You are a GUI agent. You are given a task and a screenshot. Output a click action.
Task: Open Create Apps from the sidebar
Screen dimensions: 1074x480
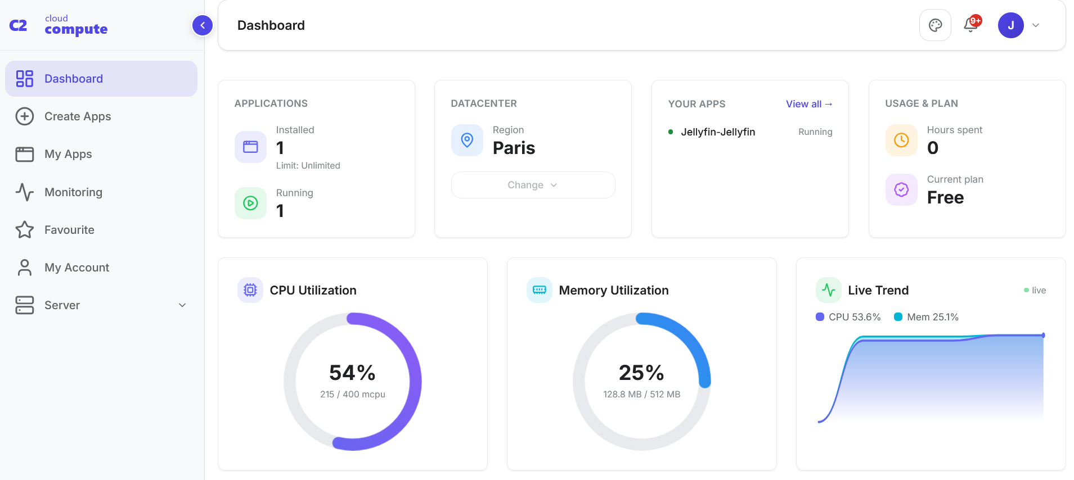[101, 116]
